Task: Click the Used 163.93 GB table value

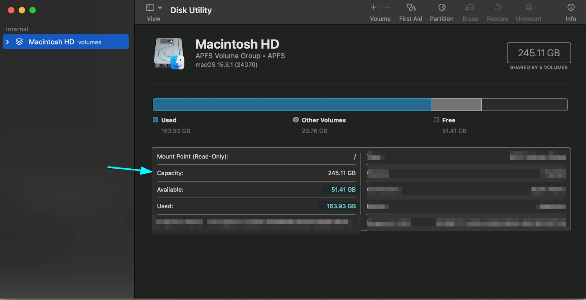Action: click(x=341, y=206)
